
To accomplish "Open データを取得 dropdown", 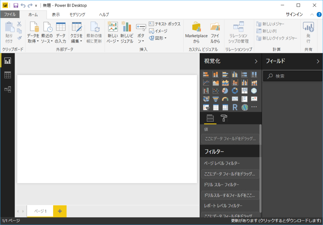I will [x=33, y=32].
